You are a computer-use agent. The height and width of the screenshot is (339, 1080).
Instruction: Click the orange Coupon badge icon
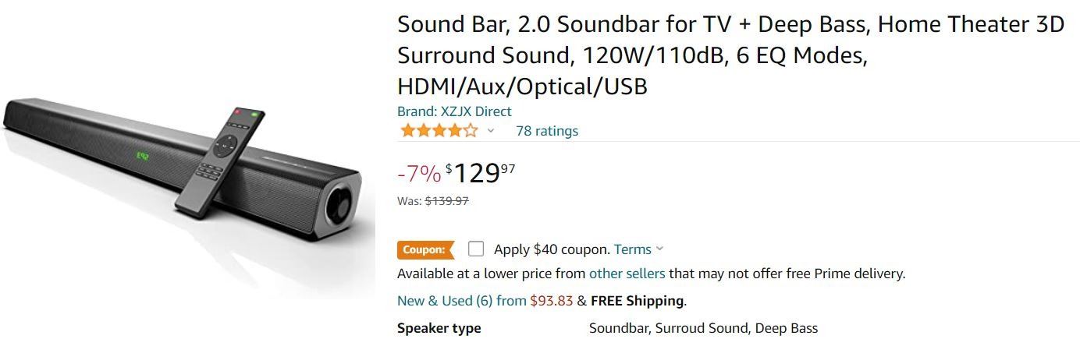(x=425, y=250)
